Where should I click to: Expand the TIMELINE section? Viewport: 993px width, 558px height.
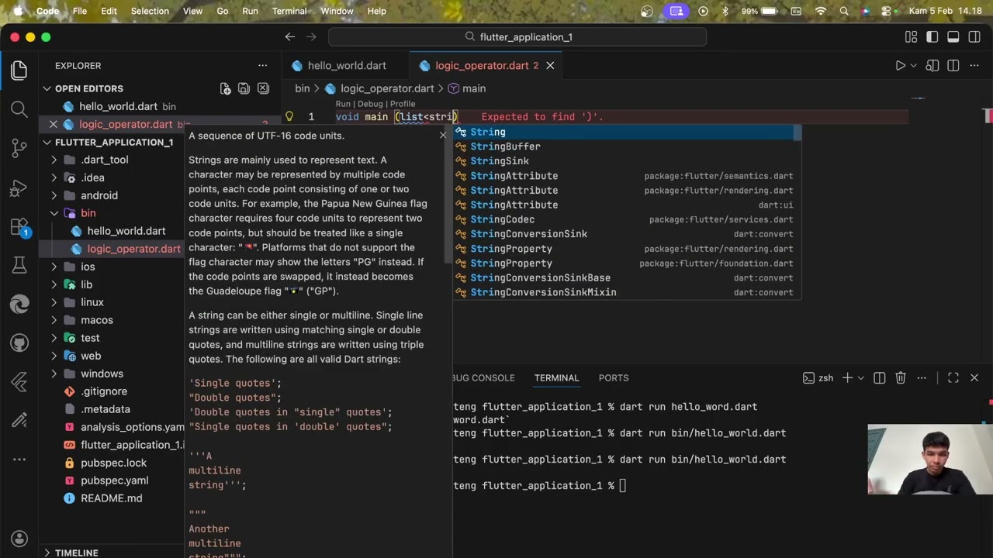77,553
